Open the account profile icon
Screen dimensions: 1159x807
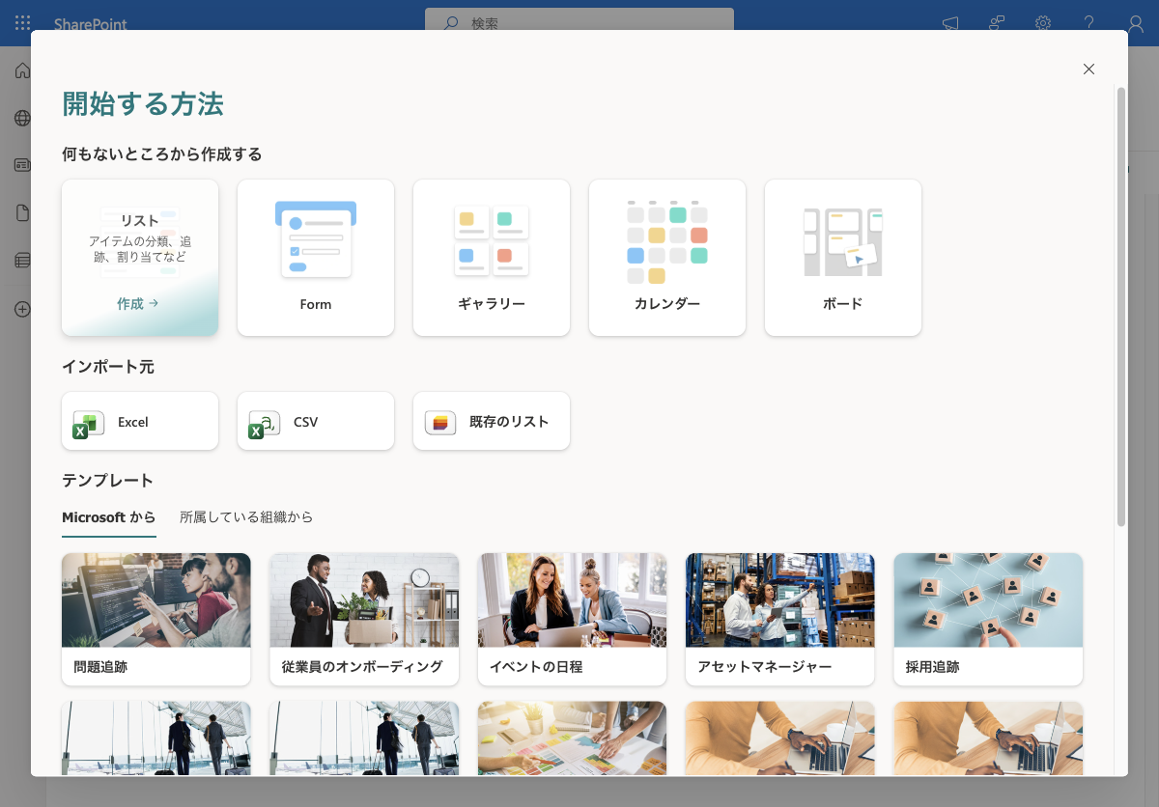1136,23
